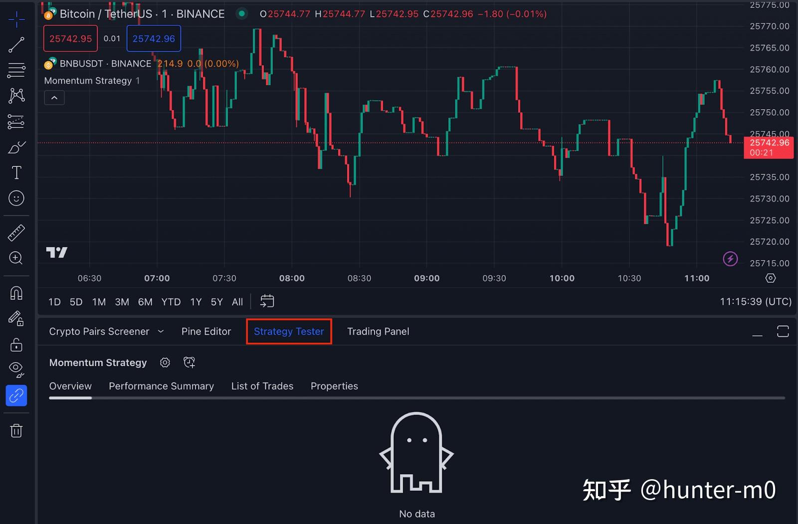
Task: Open the Emoji stickers tool
Action: point(16,198)
